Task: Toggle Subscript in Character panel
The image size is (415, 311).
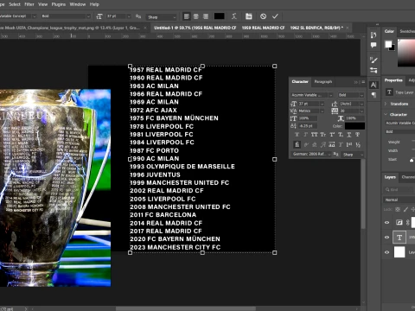Action: (x=341, y=135)
